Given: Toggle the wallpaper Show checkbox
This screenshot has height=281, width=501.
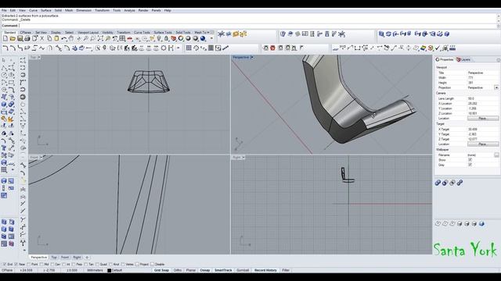Looking at the screenshot, I should (470, 159).
